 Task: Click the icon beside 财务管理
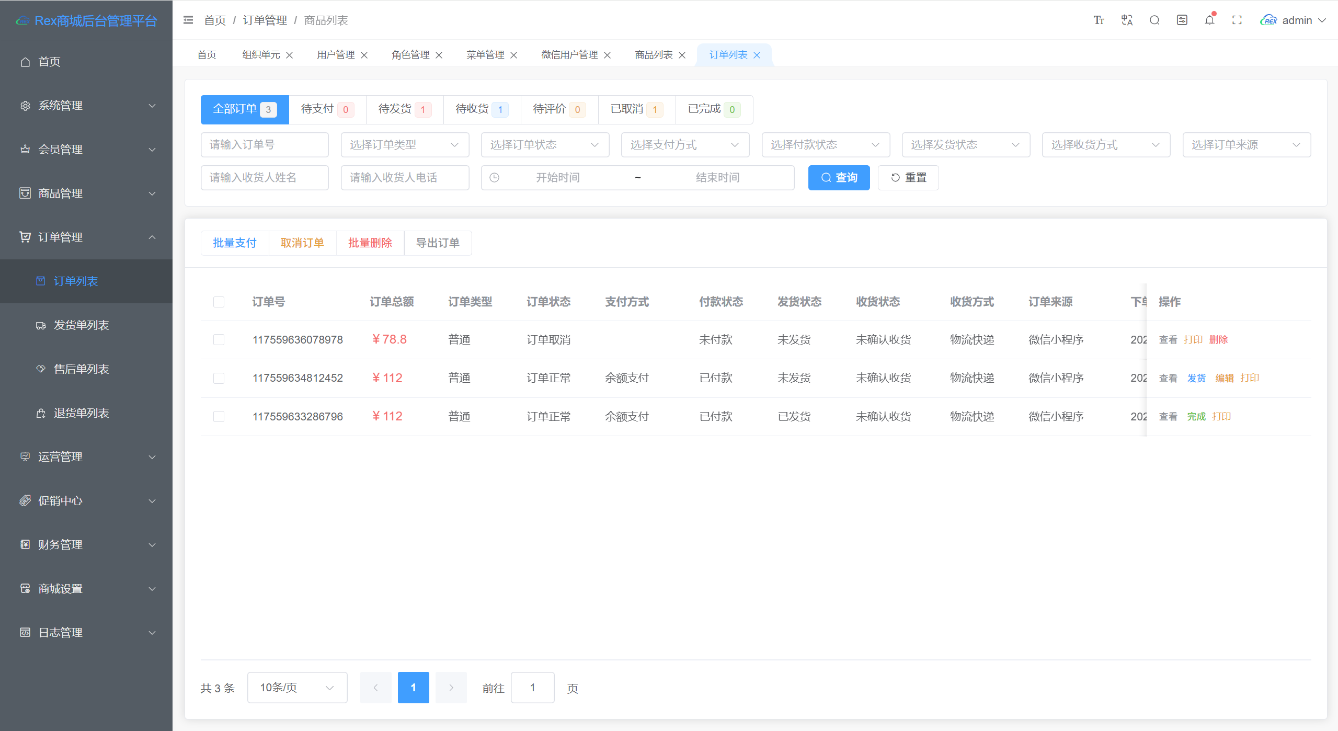coord(25,545)
